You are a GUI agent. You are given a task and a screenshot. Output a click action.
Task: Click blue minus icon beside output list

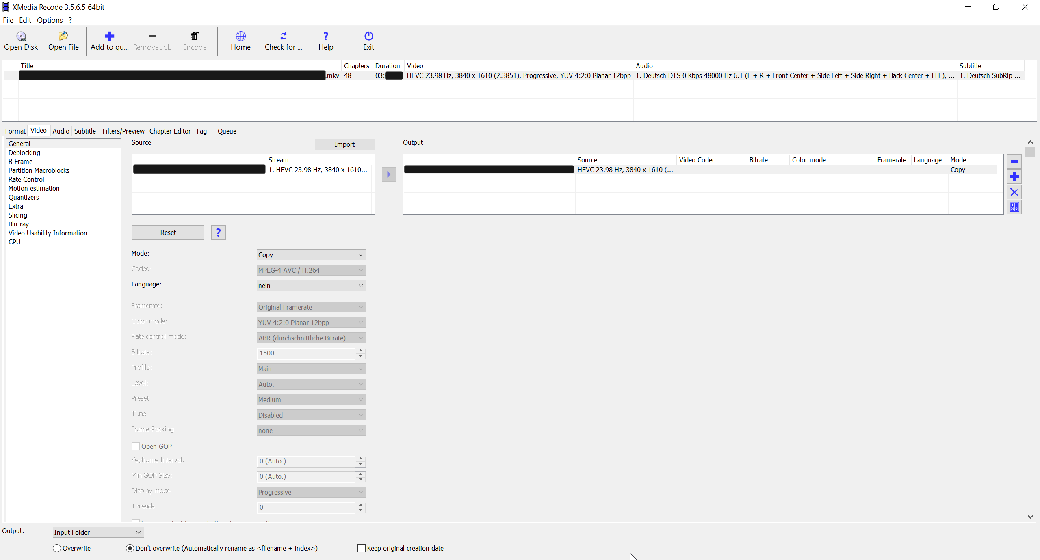pos(1014,162)
